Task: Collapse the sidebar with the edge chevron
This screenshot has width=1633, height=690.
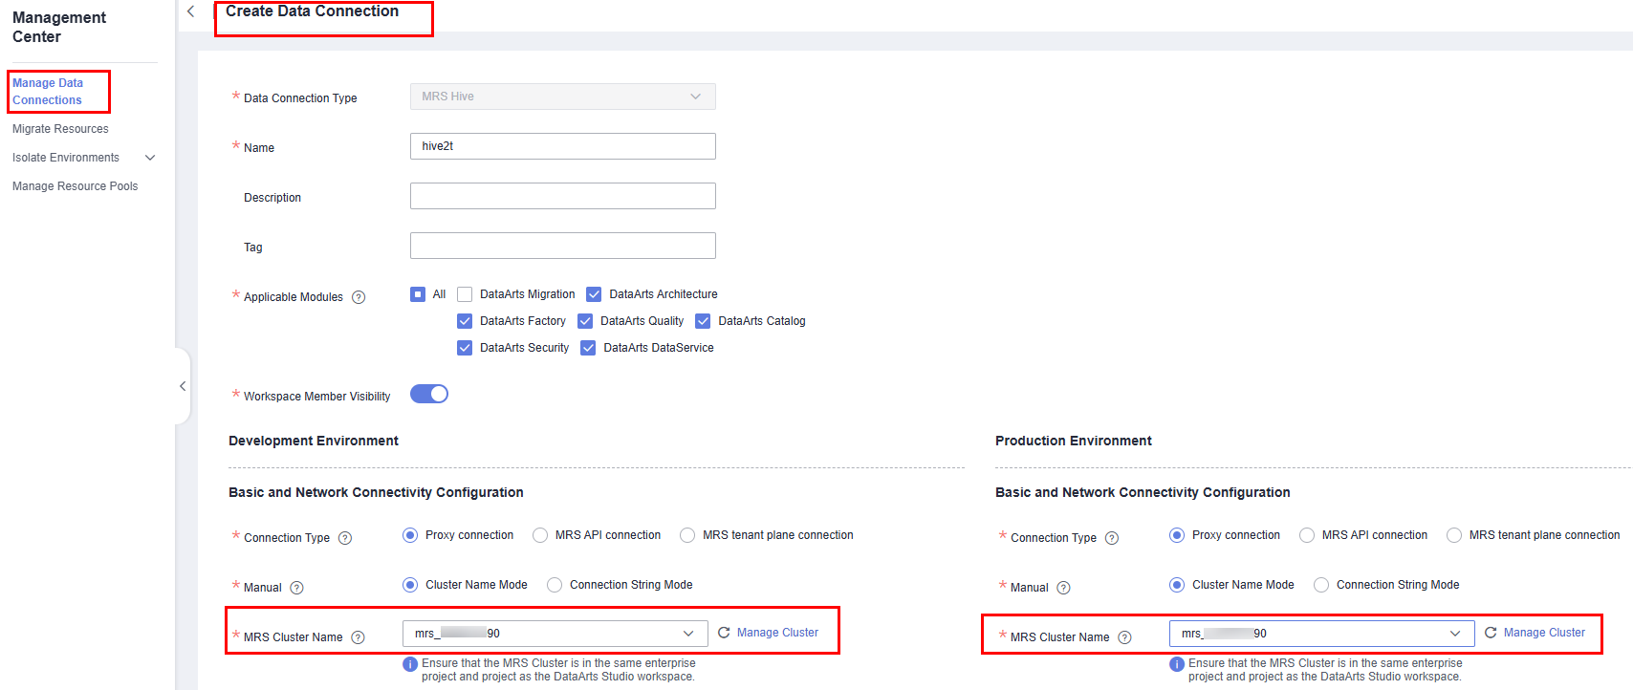Action: coord(182,386)
